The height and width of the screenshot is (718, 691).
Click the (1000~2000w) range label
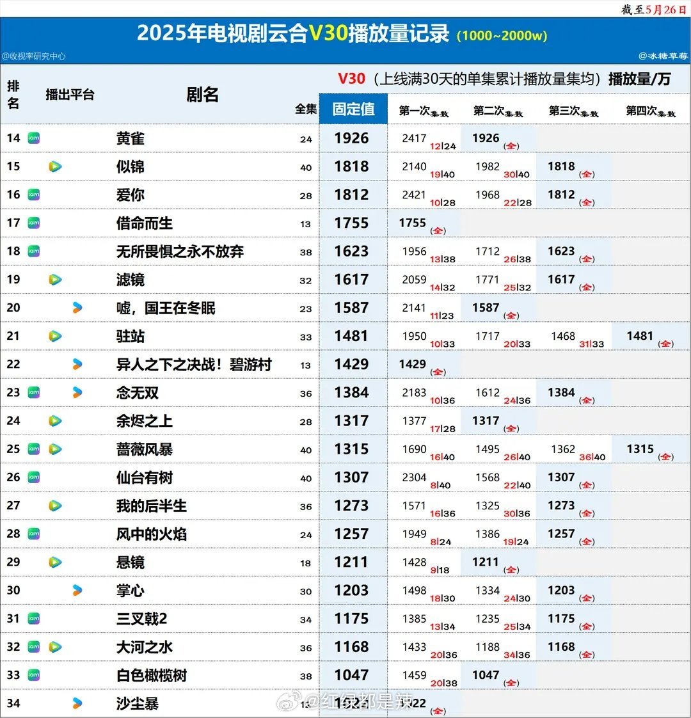(x=502, y=36)
